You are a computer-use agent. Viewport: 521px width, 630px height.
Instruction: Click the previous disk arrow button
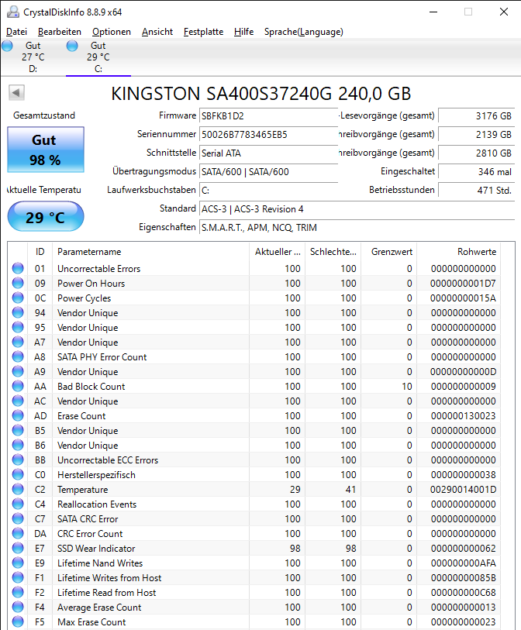point(16,93)
